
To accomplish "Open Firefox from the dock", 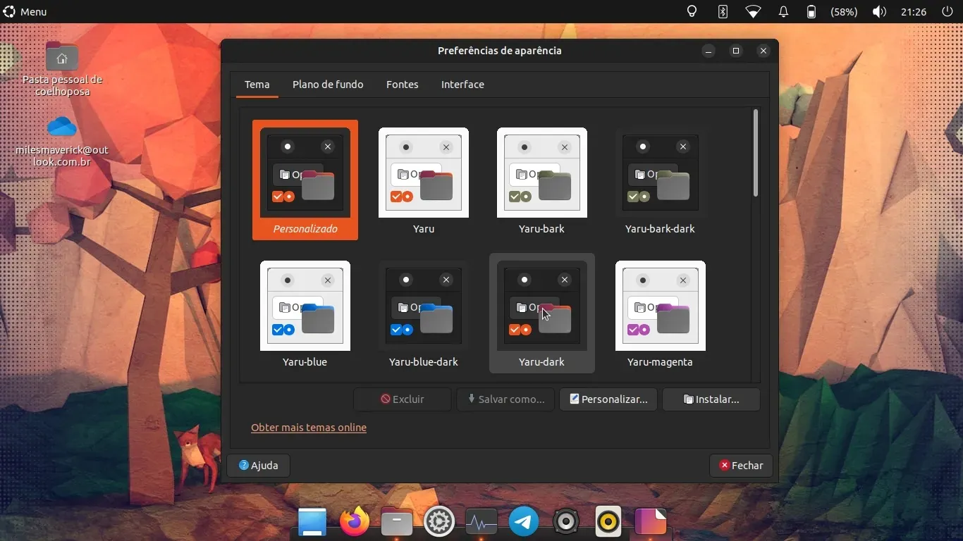I will point(355,522).
